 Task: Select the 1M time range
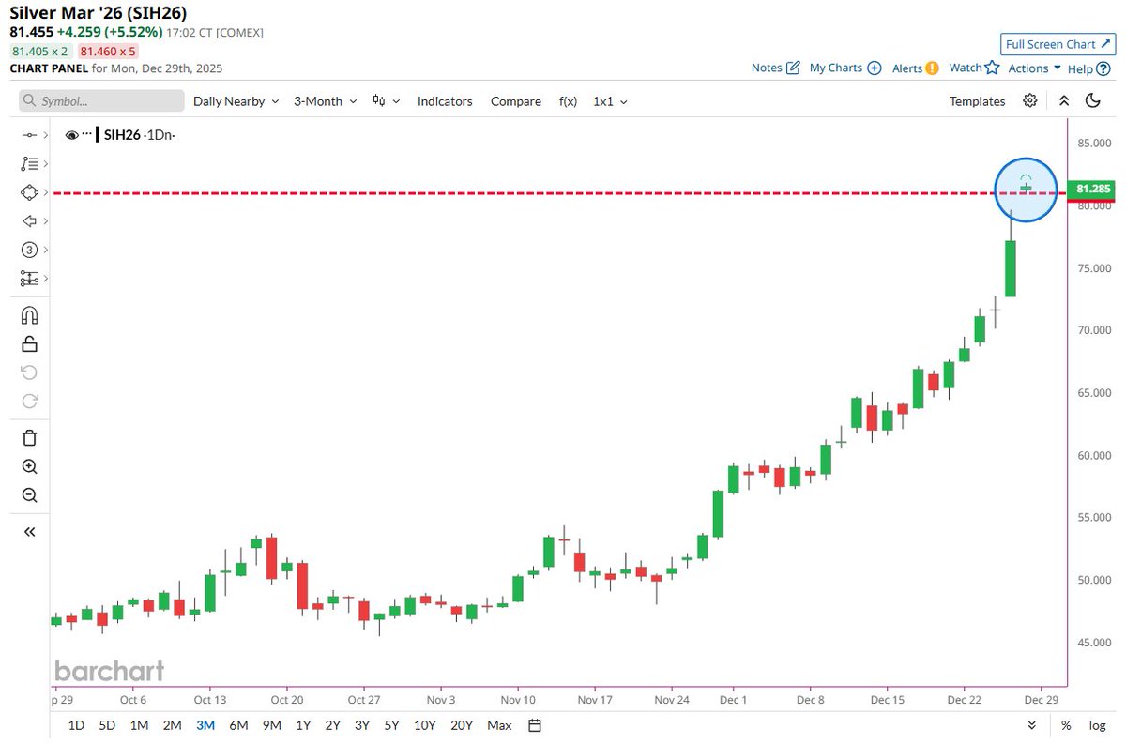(x=139, y=725)
